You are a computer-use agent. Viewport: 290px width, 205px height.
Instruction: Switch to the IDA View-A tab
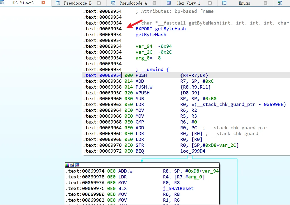tap(22, 3)
